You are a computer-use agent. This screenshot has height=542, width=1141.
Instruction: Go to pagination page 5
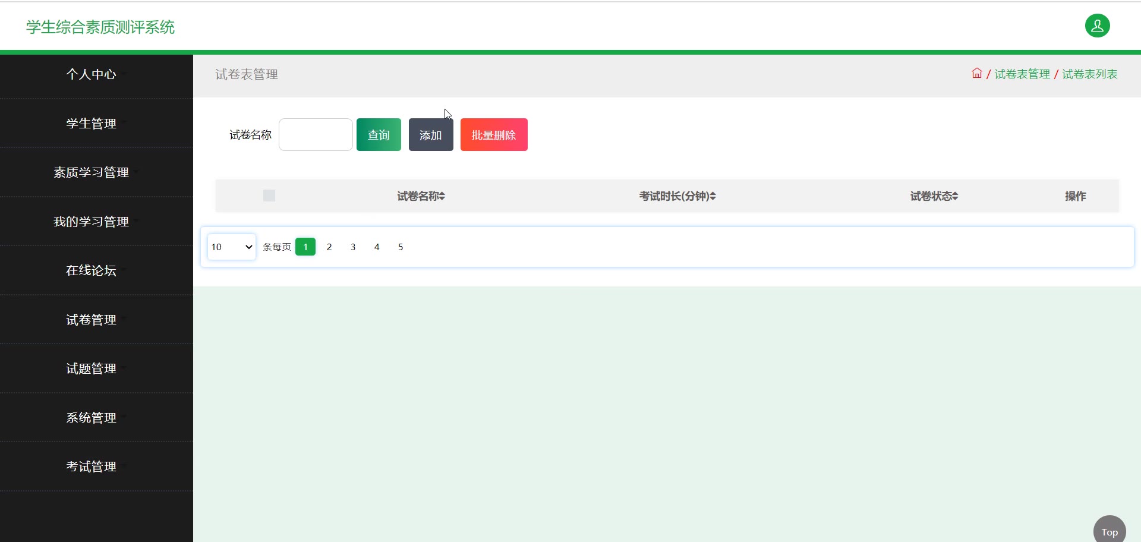(401, 247)
